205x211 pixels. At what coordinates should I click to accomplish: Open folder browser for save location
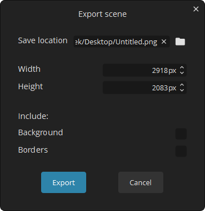(x=180, y=42)
